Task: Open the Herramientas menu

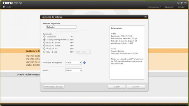Action: (154, 7)
